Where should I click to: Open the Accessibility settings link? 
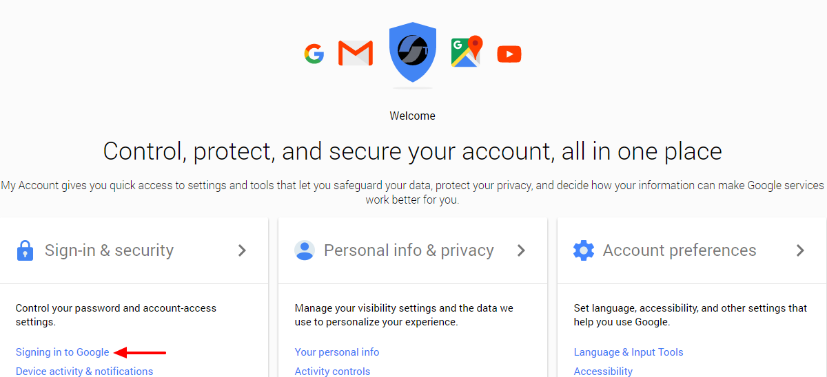coord(603,371)
